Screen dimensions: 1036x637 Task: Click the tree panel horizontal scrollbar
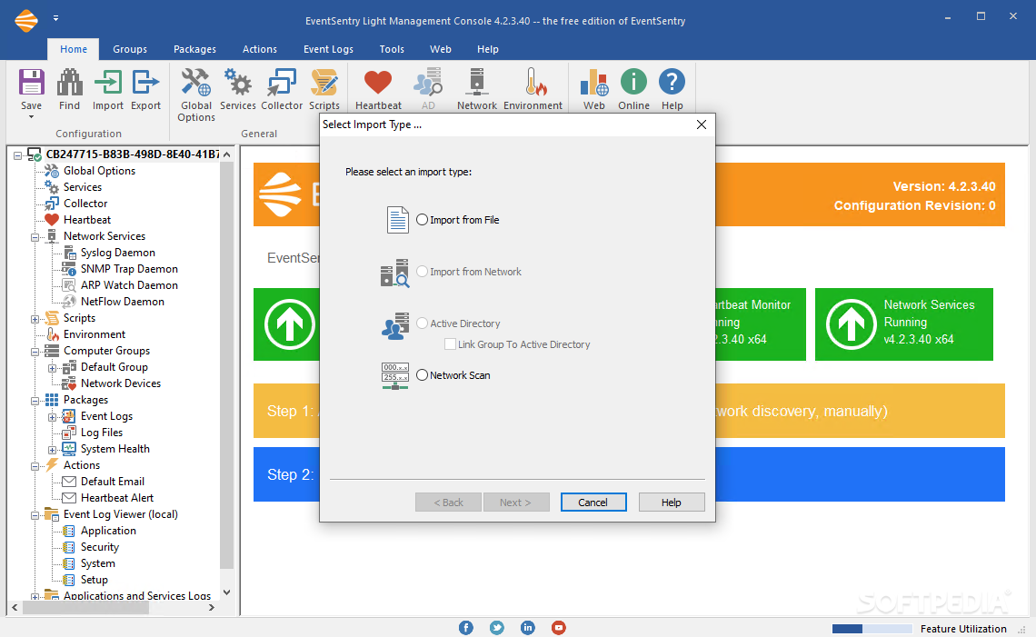coord(86,607)
